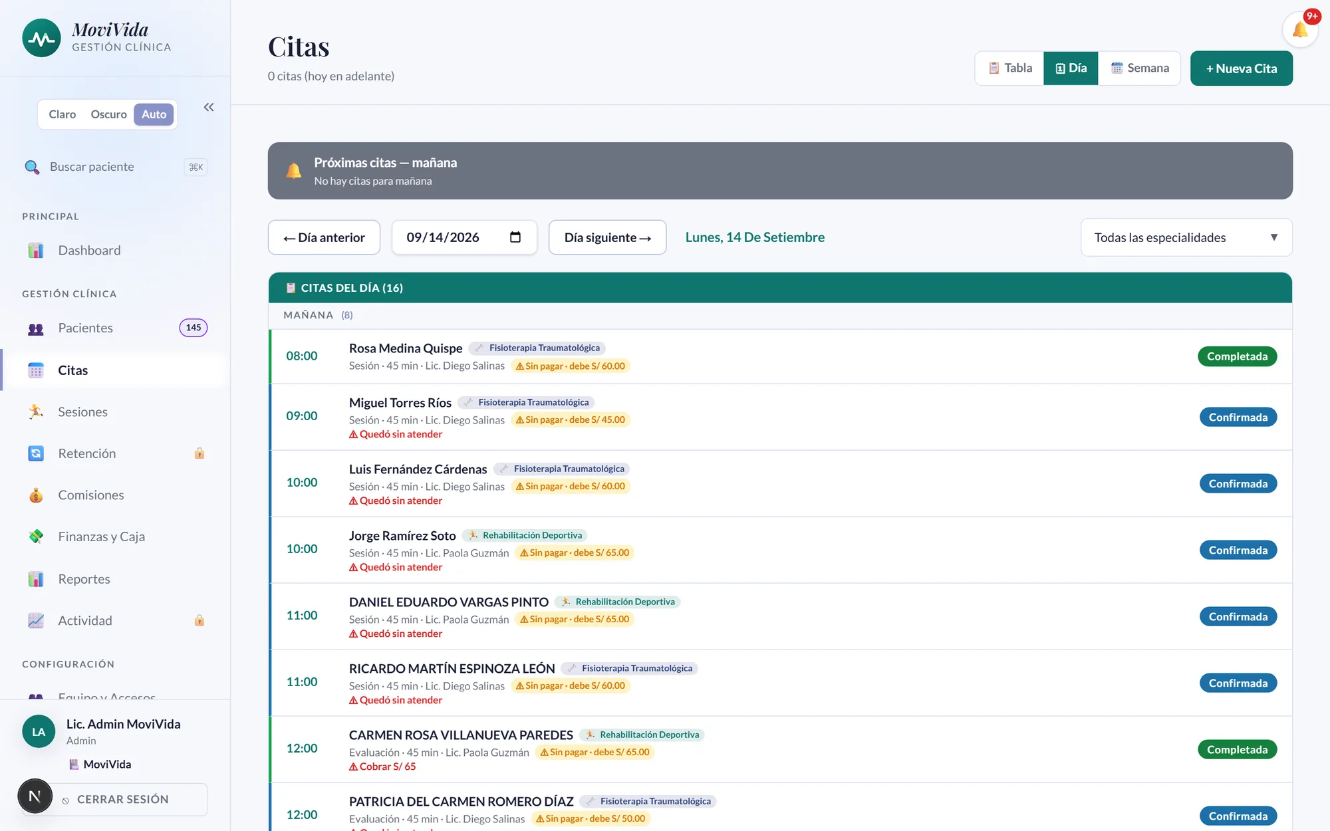Select the Oscuro theme option
The width and height of the screenshot is (1330, 831).
[108, 114]
